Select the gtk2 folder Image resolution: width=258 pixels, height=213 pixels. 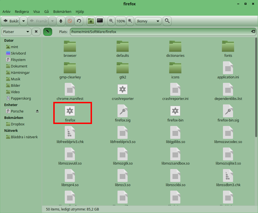pos(123,71)
